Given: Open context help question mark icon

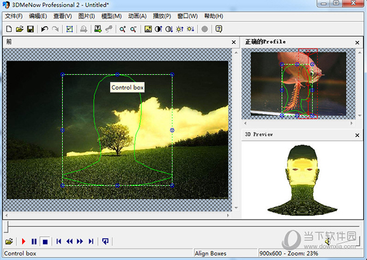Looking at the screenshot, I should pyautogui.click(x=218, y=29).
